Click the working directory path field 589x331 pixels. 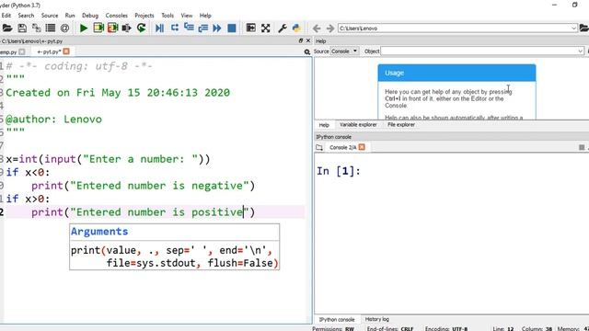pos(454,29)
